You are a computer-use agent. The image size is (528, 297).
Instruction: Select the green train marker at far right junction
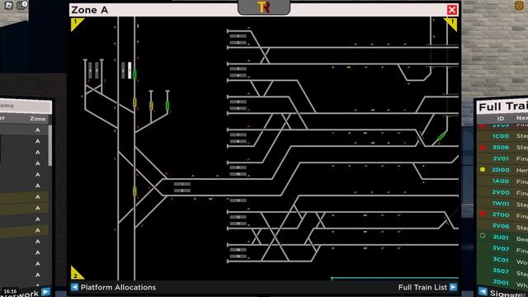[441, 136]
